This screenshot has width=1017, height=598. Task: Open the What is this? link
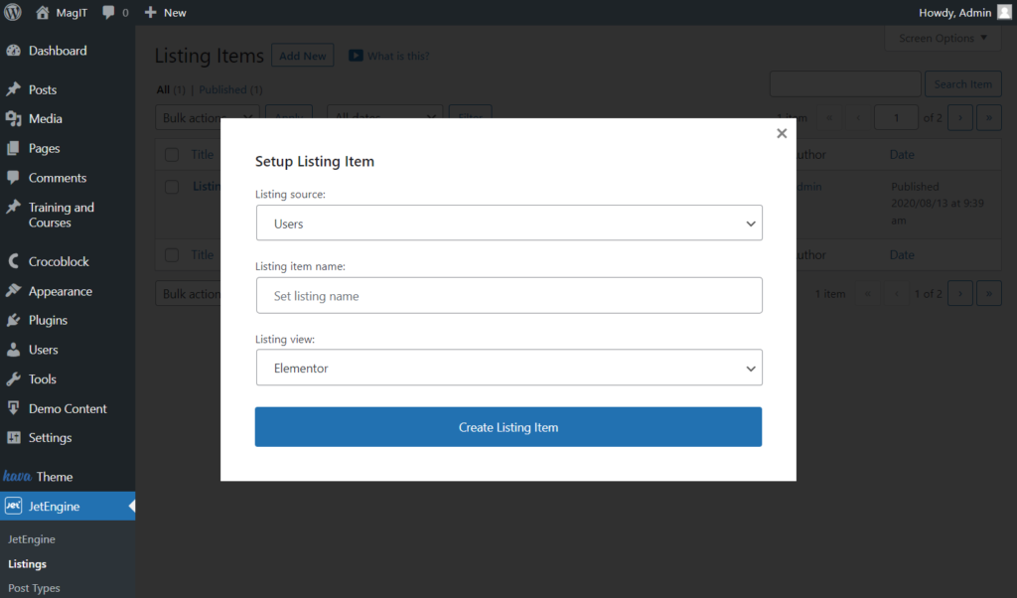(398, 56)
